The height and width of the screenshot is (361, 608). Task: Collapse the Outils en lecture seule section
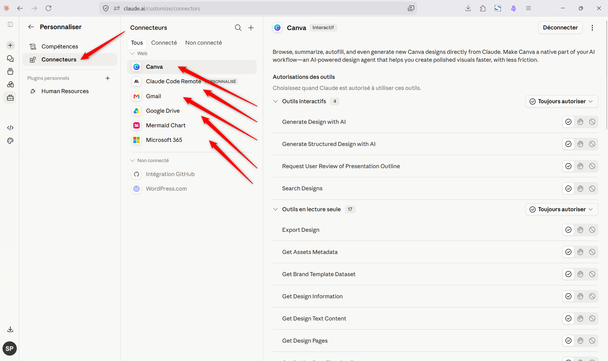[275, 209]
